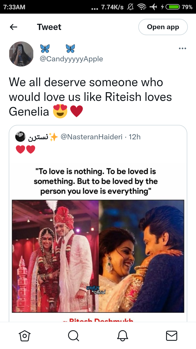Open the tweet's three-dot more options menu
The image size is (196, 349).
(x=182, y=49)
